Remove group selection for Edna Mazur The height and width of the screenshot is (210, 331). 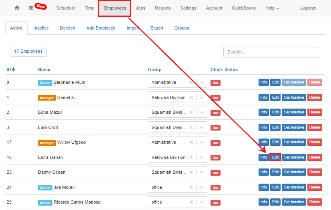(x=192, y=113)
